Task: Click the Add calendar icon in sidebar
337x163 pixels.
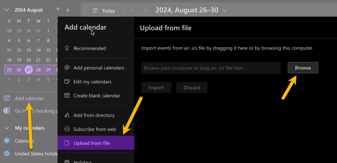Action: (7, 98)
